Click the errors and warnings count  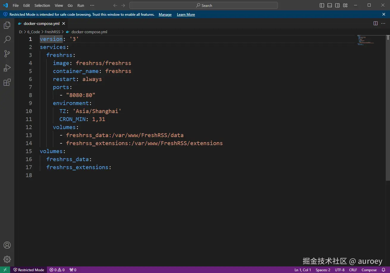[57, 270]
